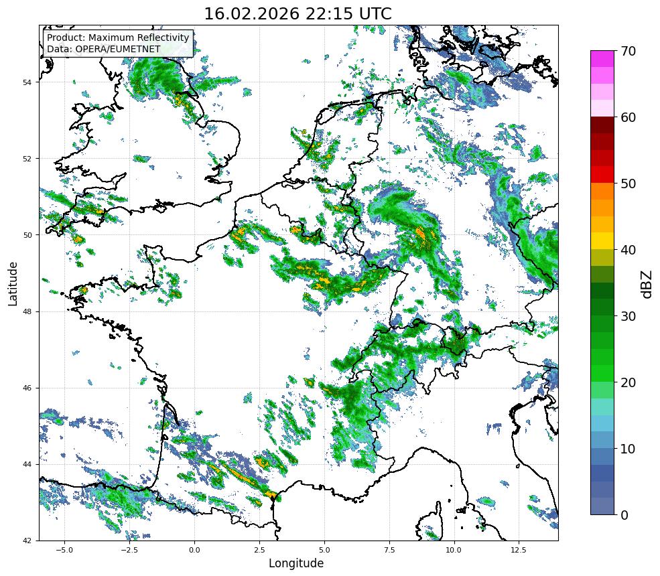Click the dark red colorbar segment below 60
The height and width of the screenshot is (576, 660).
pyautogui.click(x=602, y=125)
